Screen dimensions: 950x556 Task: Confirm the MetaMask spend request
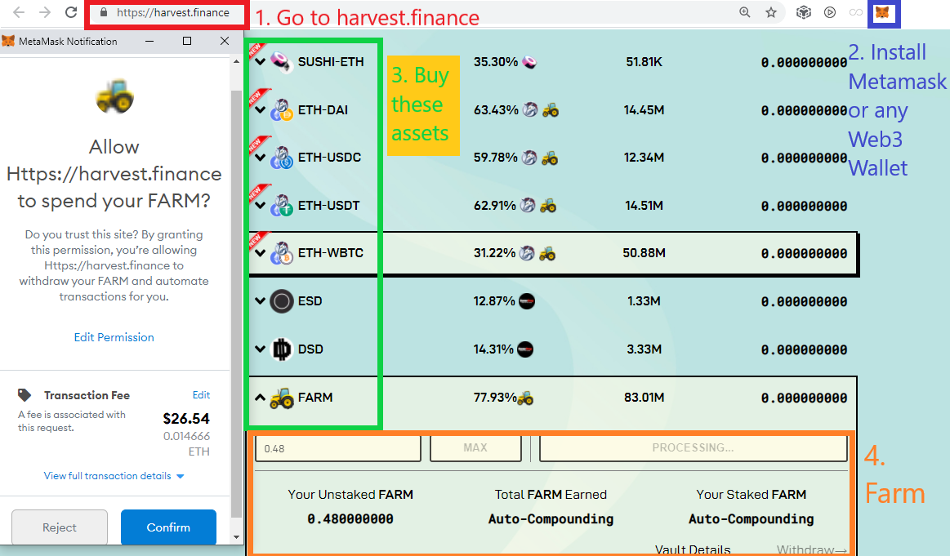pos(168,527)
